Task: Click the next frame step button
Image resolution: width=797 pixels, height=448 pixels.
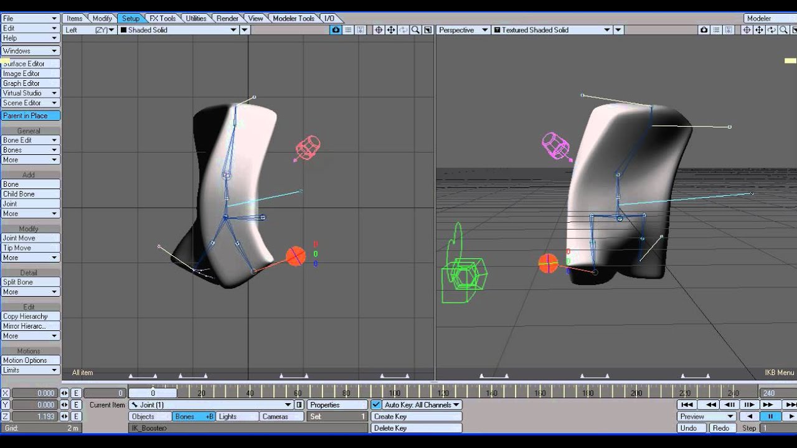Action: pyautogui.click(x=749, y=404)
